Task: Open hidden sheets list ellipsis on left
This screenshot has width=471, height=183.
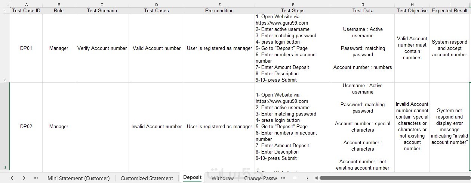Action: click(x=36, y=178)
